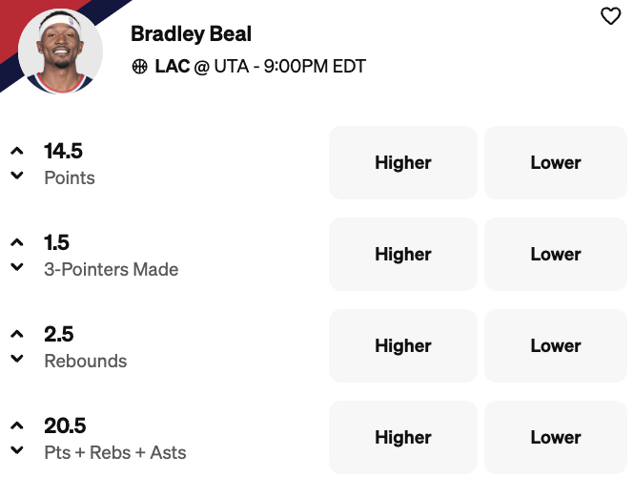Select Higher on 1.5 3-Pointers Made

point(403,255)
